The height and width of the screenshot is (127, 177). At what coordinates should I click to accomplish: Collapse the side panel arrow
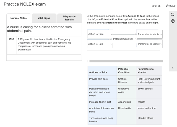click(x=173, y=68)
